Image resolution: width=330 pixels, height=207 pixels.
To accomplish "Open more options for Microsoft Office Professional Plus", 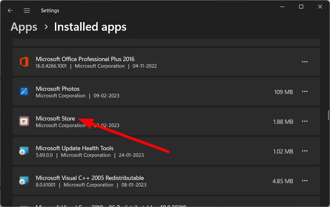I will tap(305, 62).
